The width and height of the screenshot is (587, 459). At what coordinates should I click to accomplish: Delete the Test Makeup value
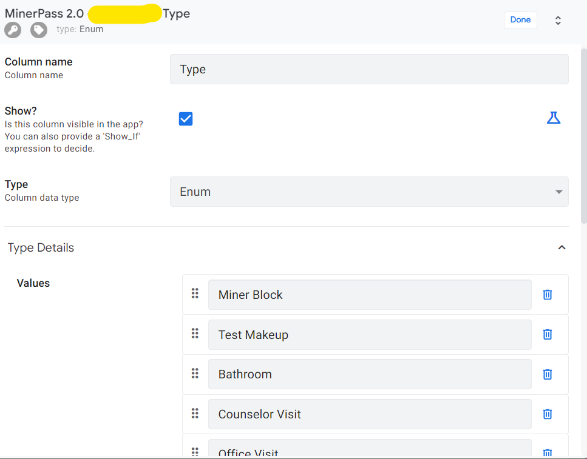tap(547, 334)
